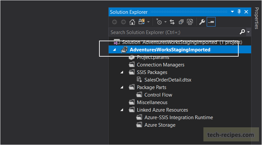Select Connection Managers folder
This screenshot has height=145, width=262.
click(161, 65)
